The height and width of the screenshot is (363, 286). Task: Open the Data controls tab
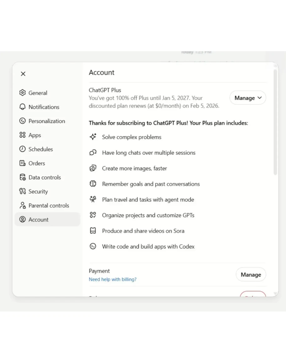click(x=47, y=177)
